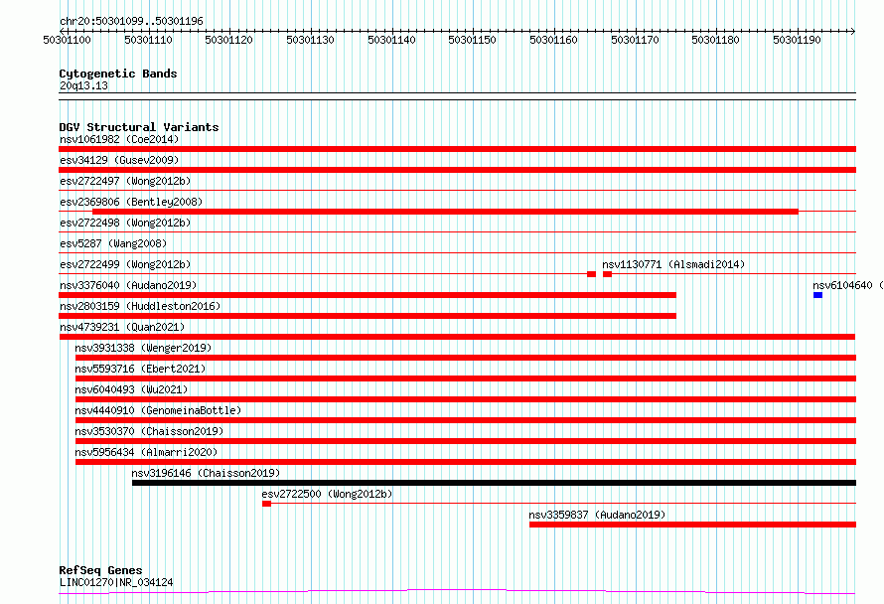884x604 pixels.
Task: Click the red nsv6040493 variant bar
Action: coord(466,399)
